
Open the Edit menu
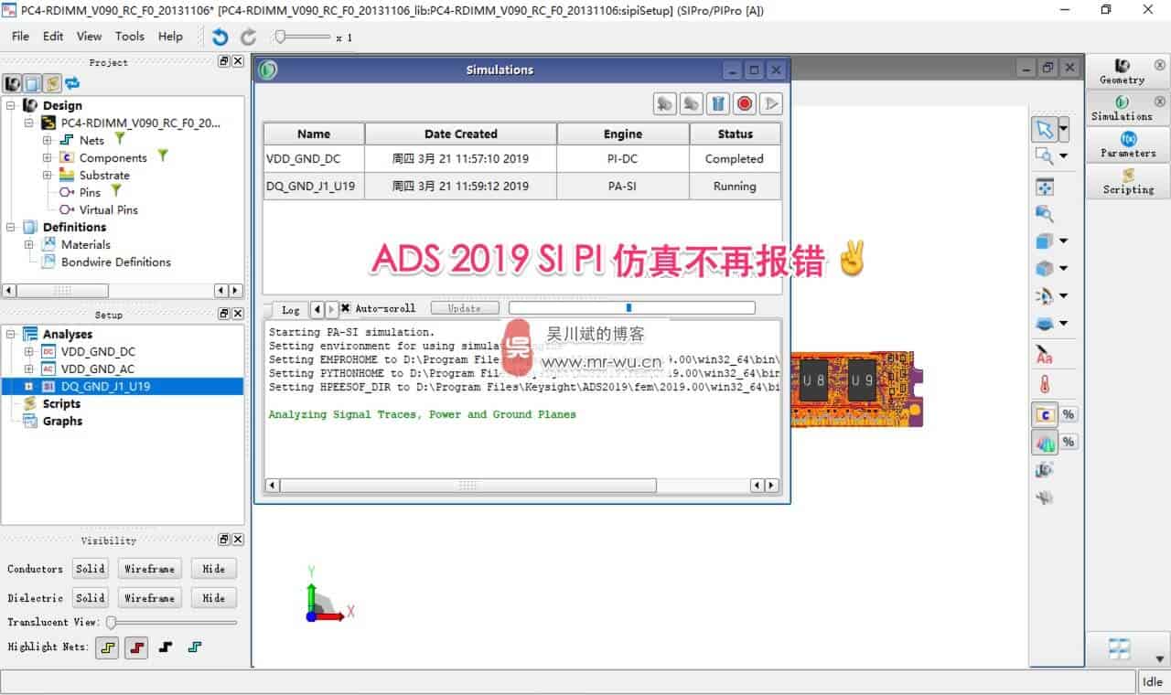coord(52,37)
